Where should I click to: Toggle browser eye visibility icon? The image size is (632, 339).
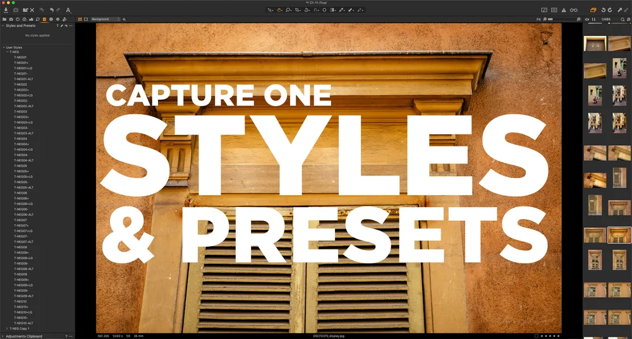[587, 20]
